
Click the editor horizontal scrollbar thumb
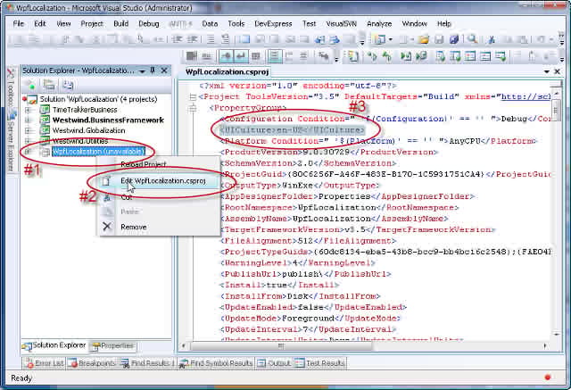tap(281, 345)
